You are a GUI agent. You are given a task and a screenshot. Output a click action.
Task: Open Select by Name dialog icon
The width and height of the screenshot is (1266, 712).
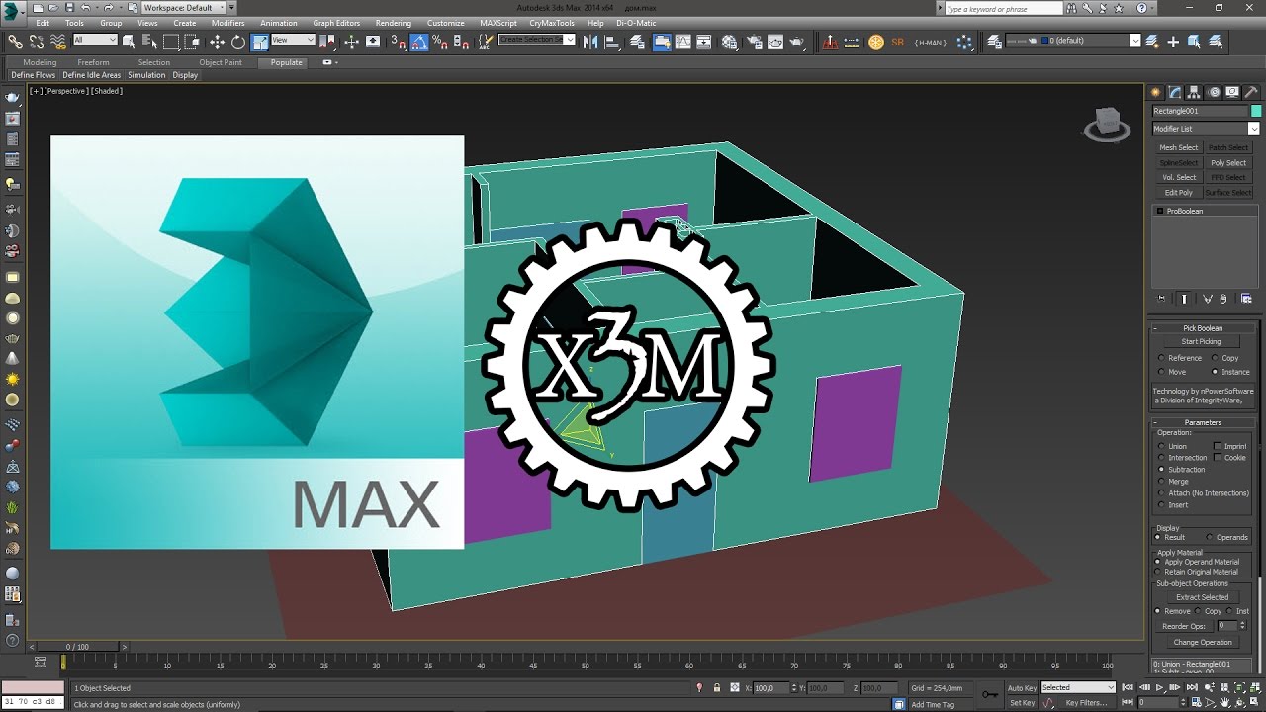(x=150, y=42)
